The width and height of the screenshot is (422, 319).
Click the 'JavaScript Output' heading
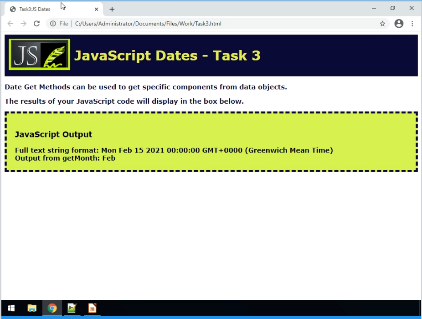[x=53, y=134]
